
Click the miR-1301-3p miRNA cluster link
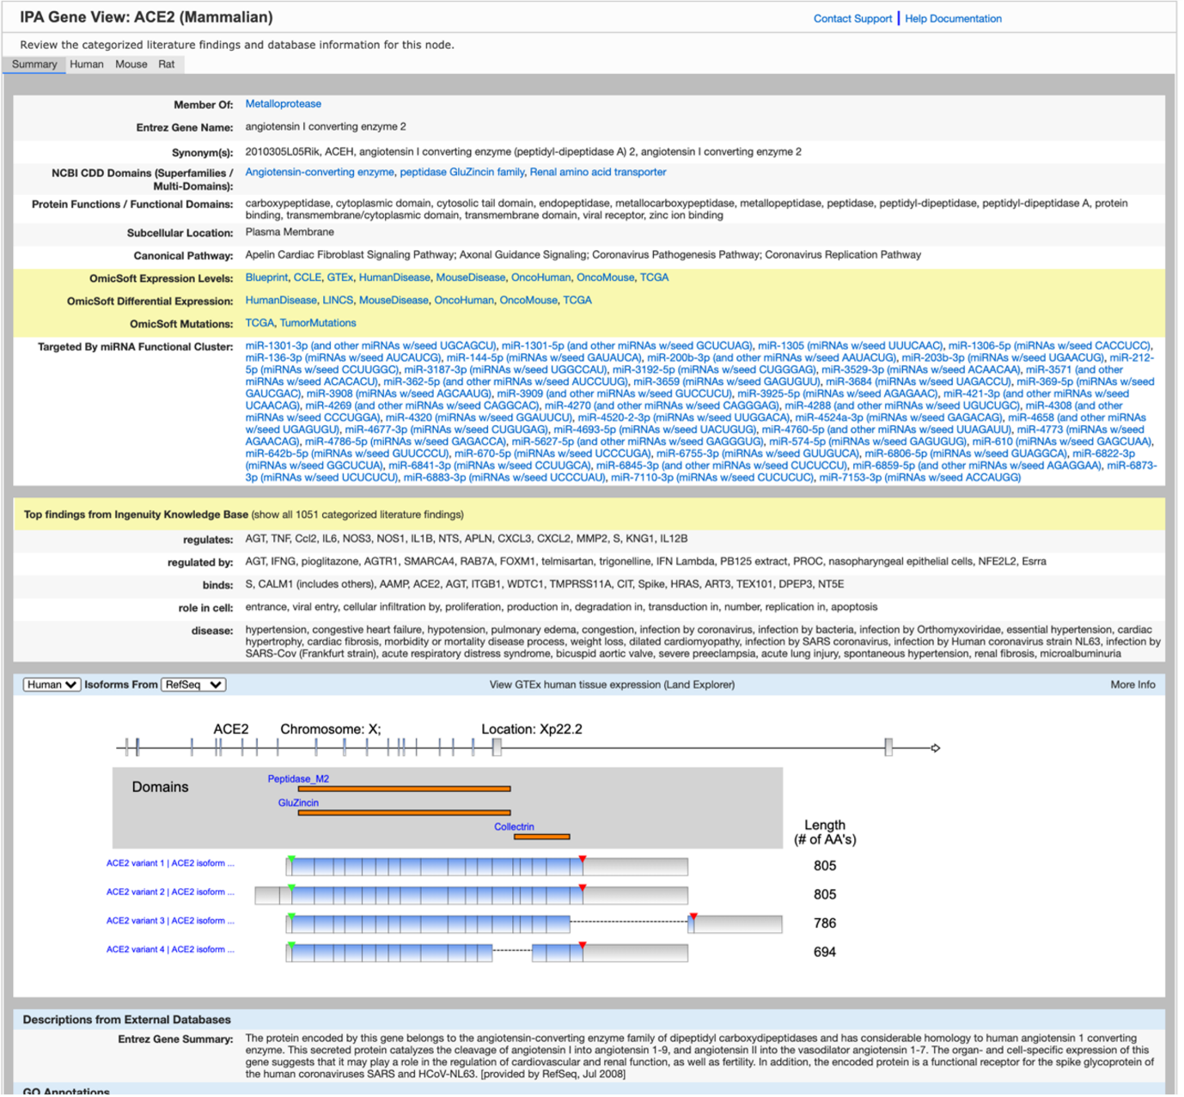(x=370, y=346)
